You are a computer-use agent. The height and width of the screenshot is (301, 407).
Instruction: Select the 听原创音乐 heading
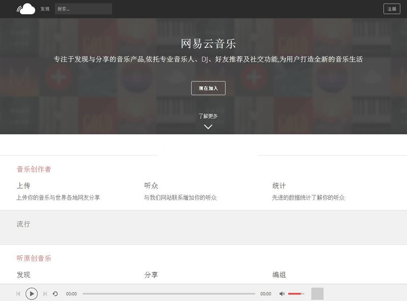pos(34,258)
